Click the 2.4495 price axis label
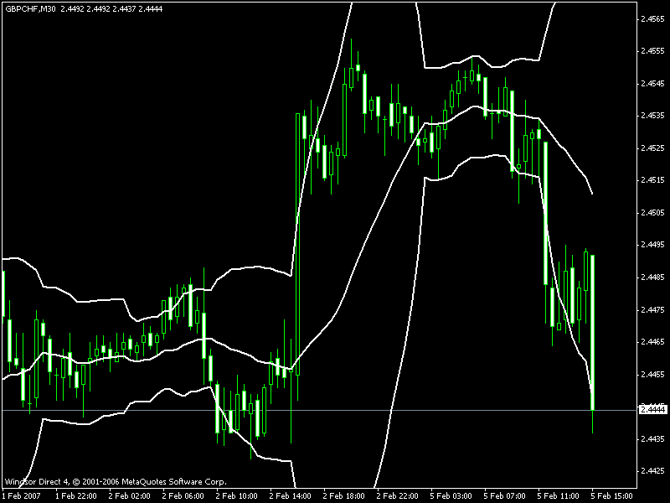 point(653,245)
